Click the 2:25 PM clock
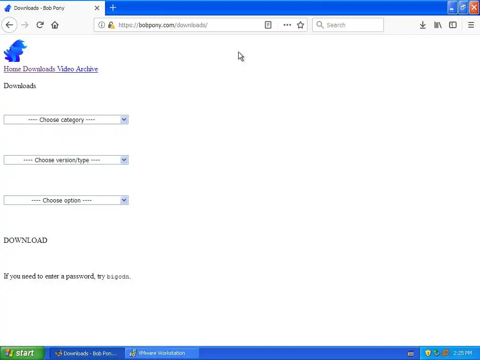This screenshot has height=360, width=480. click(463, 353)
